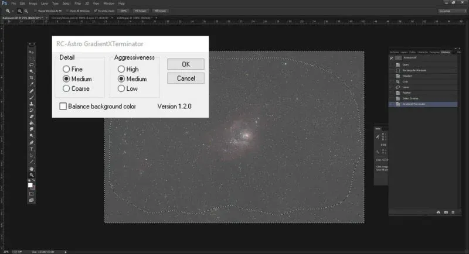This screenshot has height=254, width=469.
Task: Select the Lasso tool
Action: pos(32,64)
